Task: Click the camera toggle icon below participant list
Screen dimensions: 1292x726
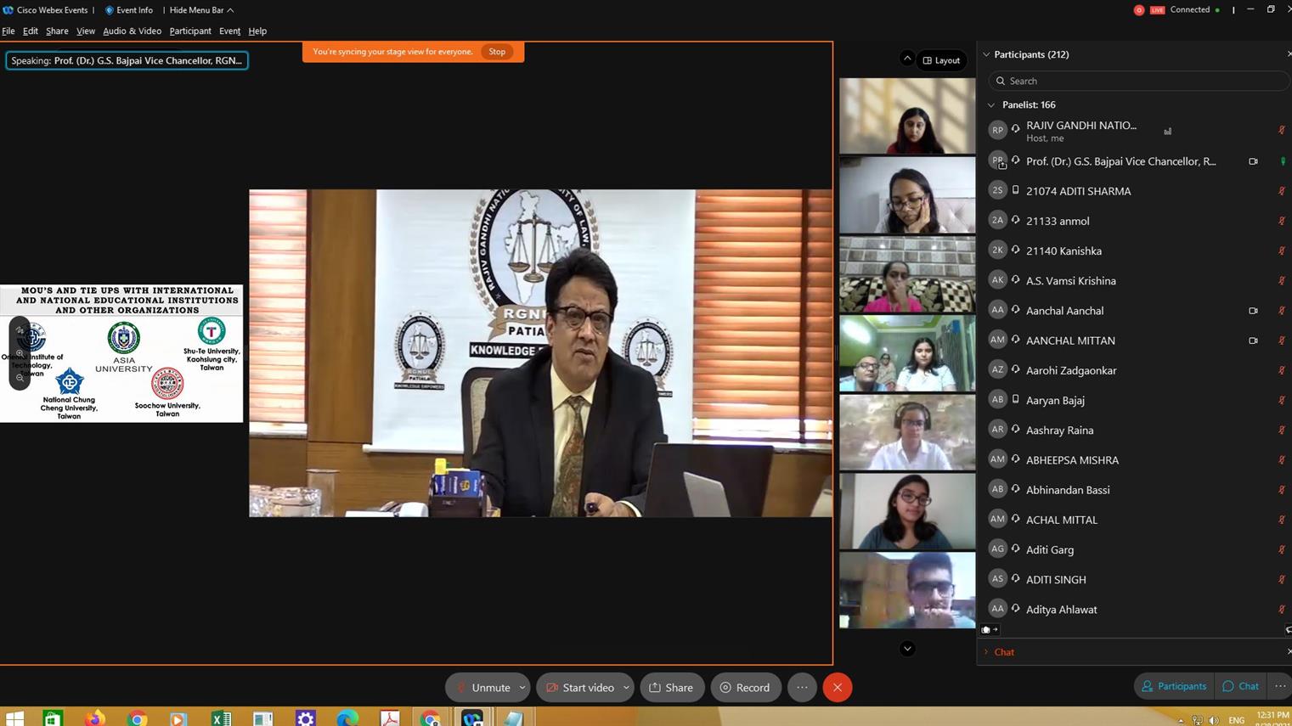Action: tap(990, 630)
